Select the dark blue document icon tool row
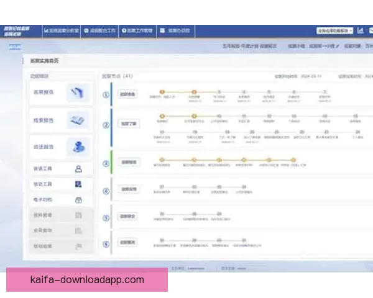373x298 pixels. point(61,184)
